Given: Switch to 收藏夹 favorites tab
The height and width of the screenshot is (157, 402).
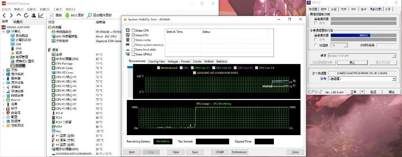Looking at the screenshot, I should click(18, 22).
